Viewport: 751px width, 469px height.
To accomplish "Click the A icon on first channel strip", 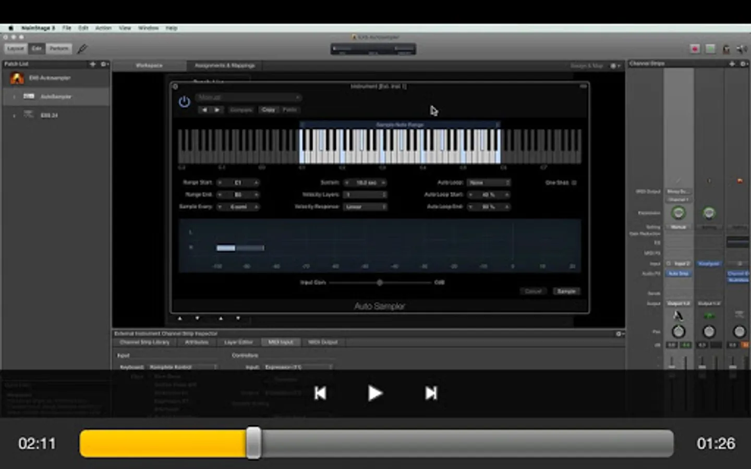I will coord(677,315).
